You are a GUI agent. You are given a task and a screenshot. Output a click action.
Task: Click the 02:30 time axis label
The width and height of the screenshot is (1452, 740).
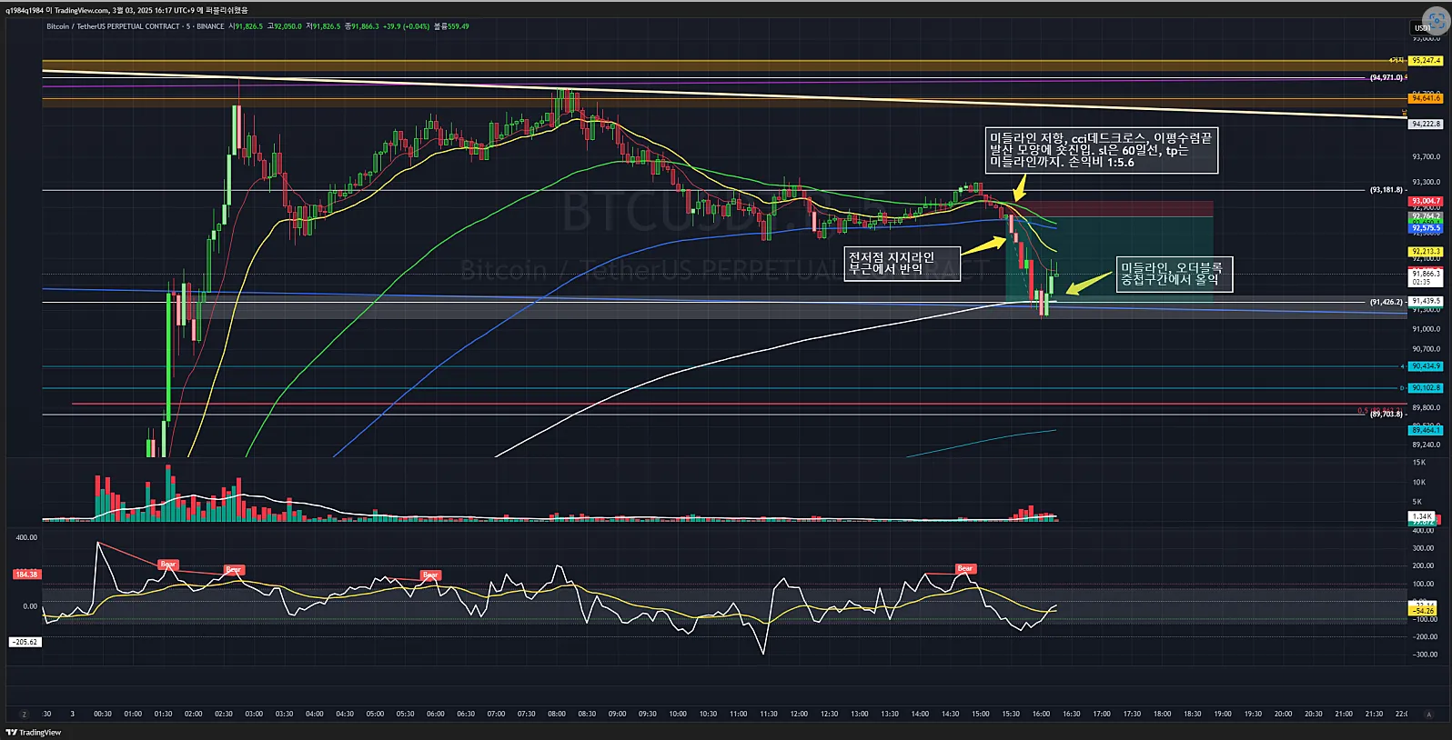pos(224,714)
